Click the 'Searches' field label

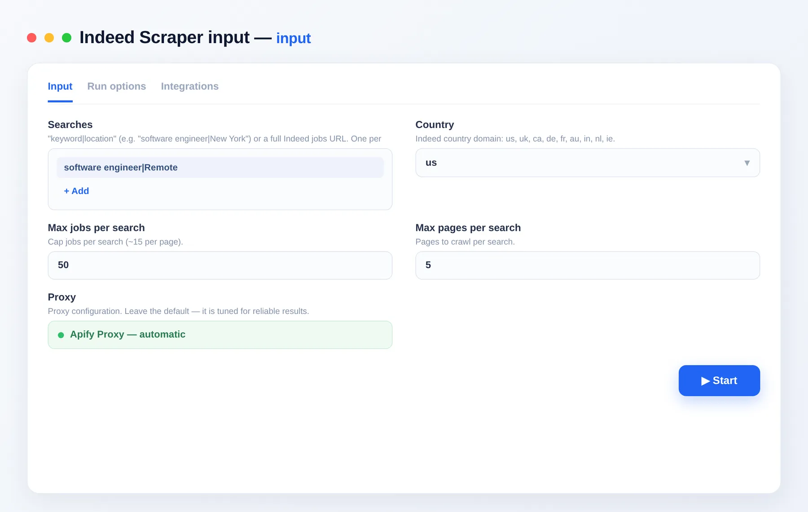(x=70, y=125)
